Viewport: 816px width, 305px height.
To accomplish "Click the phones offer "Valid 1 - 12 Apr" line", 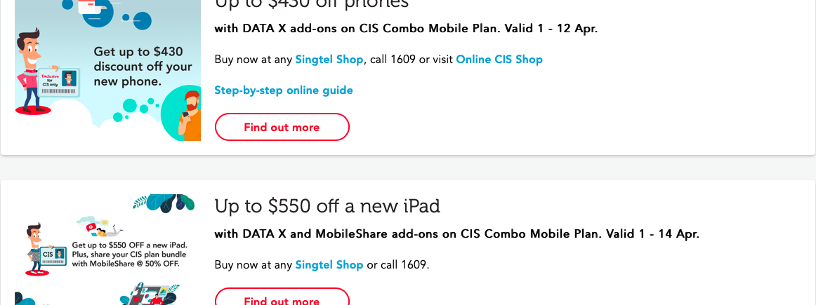I will (406, 29).
